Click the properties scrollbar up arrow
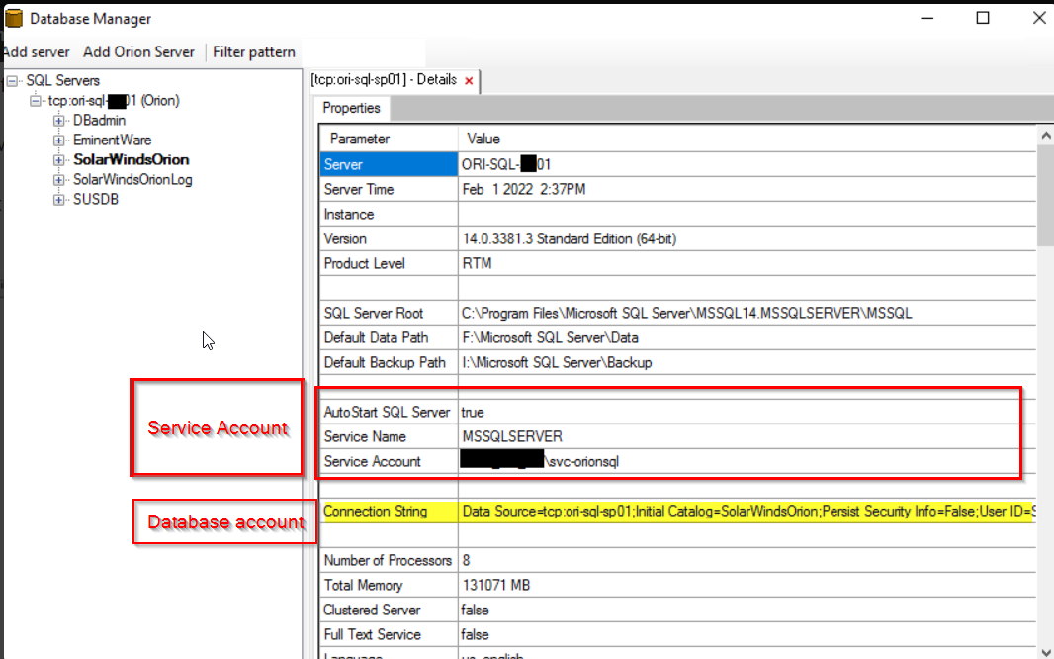The width and height of the screenshot is (1054, 659). 1045,136
